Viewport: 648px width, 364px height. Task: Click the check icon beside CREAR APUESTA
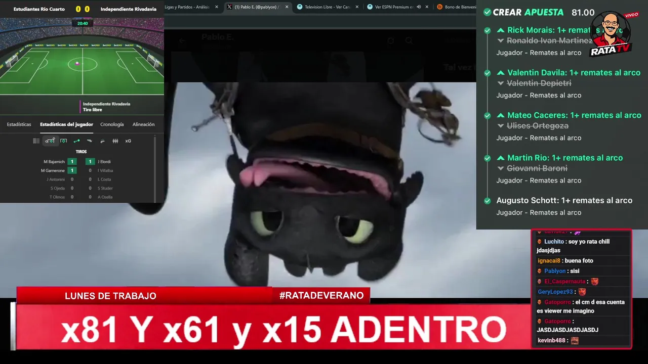click(x=487, y=12)
